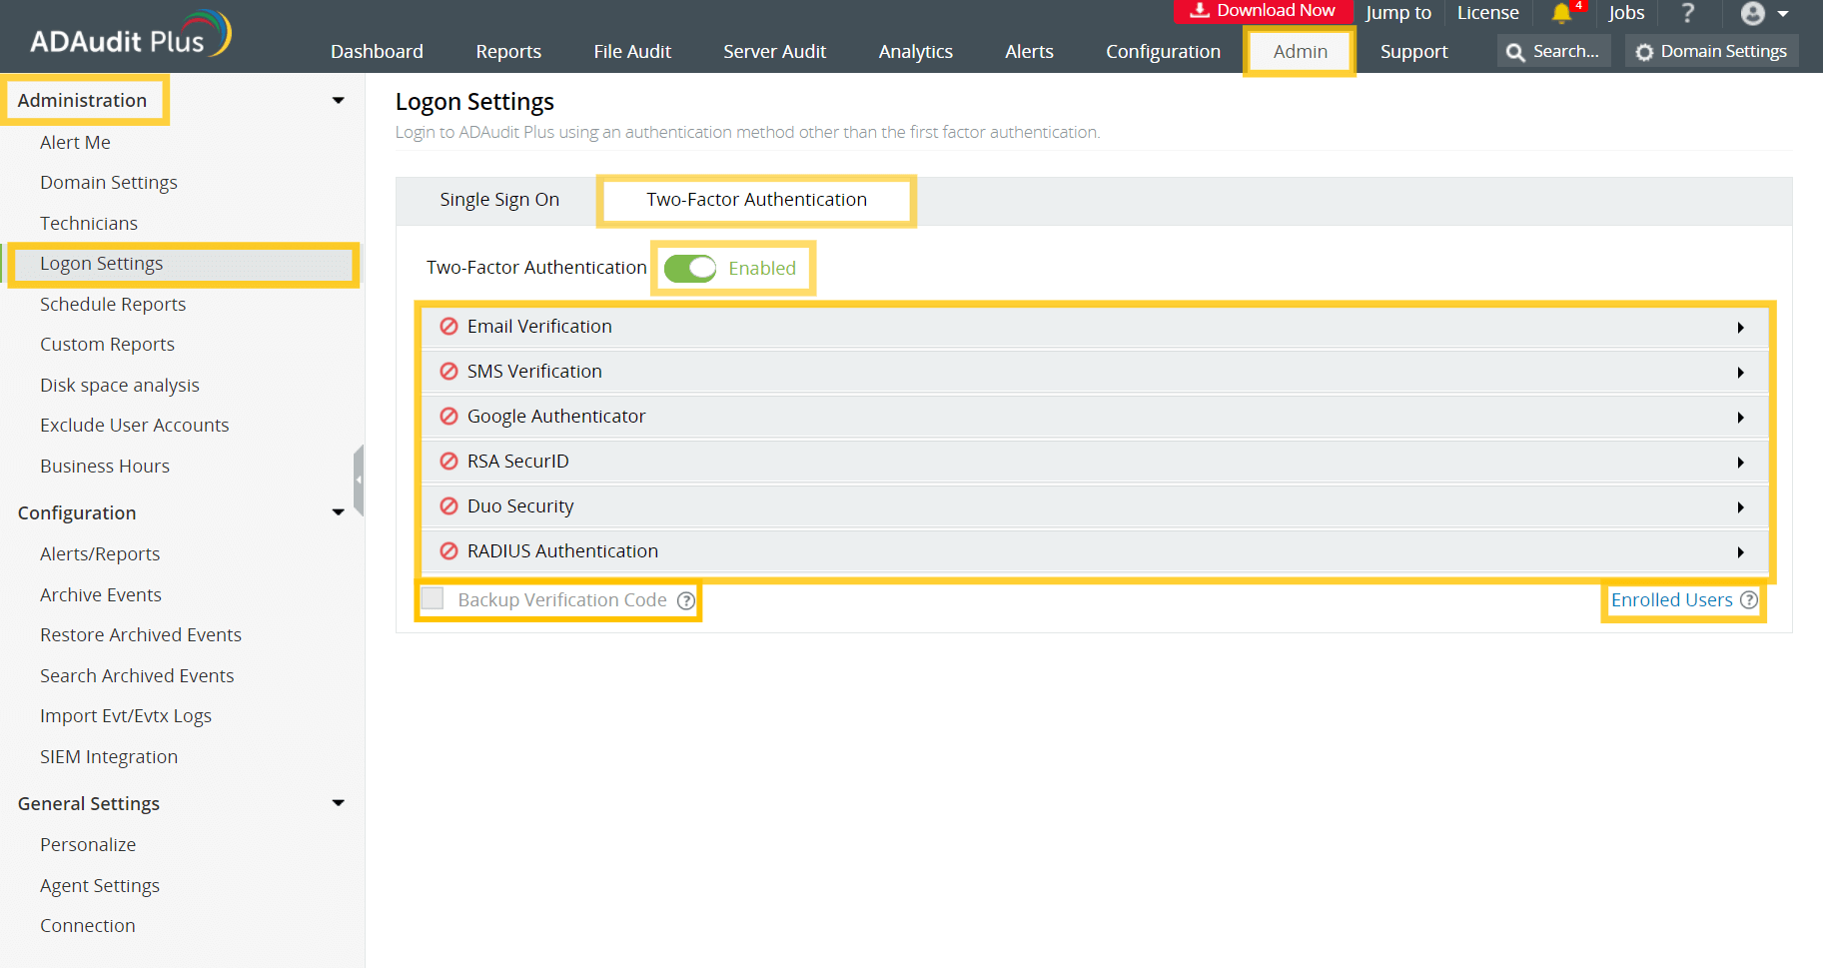Screen dimensions: 1823x968
Task: Open the Enrolled Users link
Action: (x=1671, y=600)
